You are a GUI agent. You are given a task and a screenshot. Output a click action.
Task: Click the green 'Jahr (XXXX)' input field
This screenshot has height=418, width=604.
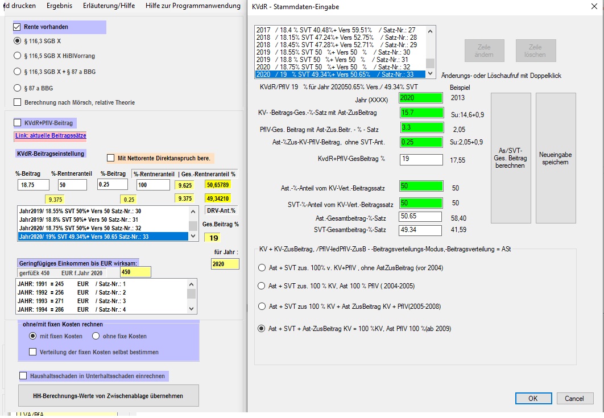coord(421,97)
